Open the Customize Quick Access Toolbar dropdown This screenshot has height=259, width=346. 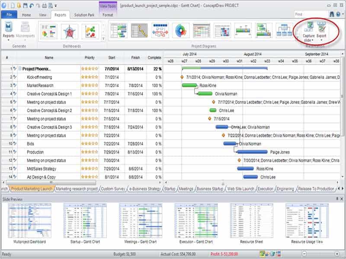coord(55,6)
